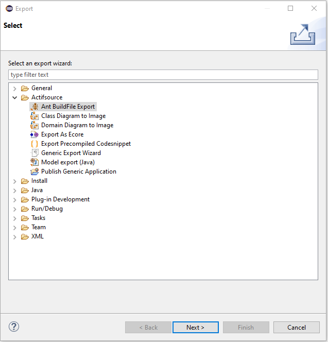Screen dimensions: 328x342
Task: Click the Ant BuildFile Export icon
Action: [34, 107]
